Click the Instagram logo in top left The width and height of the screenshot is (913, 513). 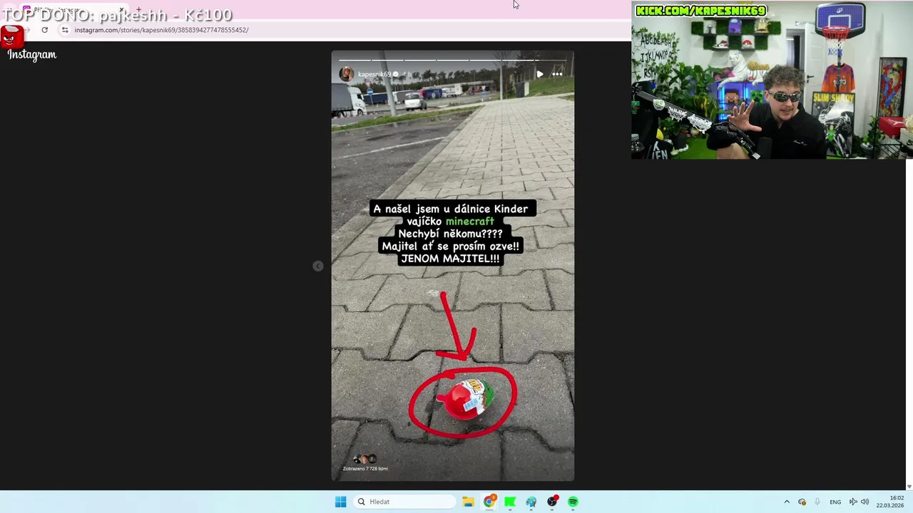click(x=31, y=55)
